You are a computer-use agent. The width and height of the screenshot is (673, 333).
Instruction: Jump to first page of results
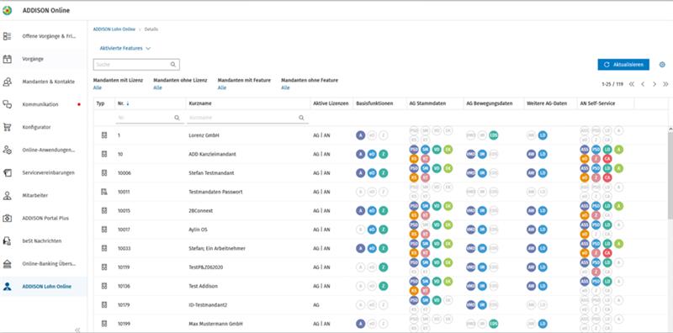pos(632,84)
